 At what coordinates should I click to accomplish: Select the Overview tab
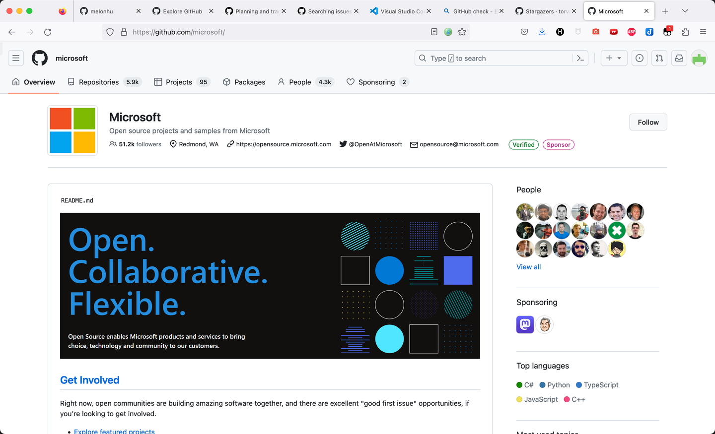34,82
